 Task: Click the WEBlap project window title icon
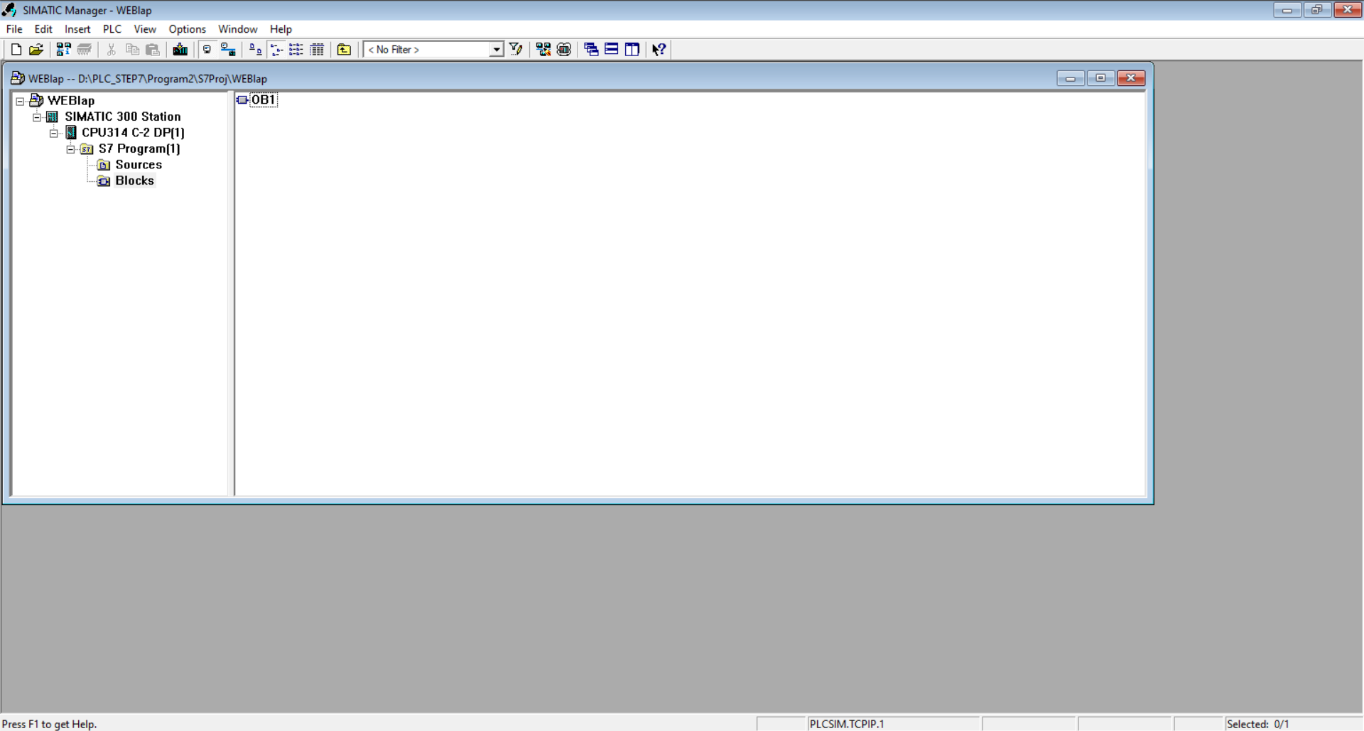[x=18, y=78]
